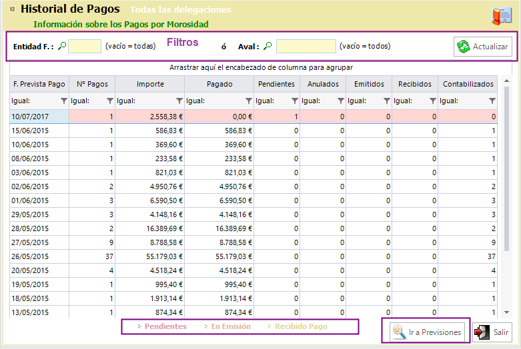
Task: Open filter funnel for Contabilizados column
Action: 492,101
